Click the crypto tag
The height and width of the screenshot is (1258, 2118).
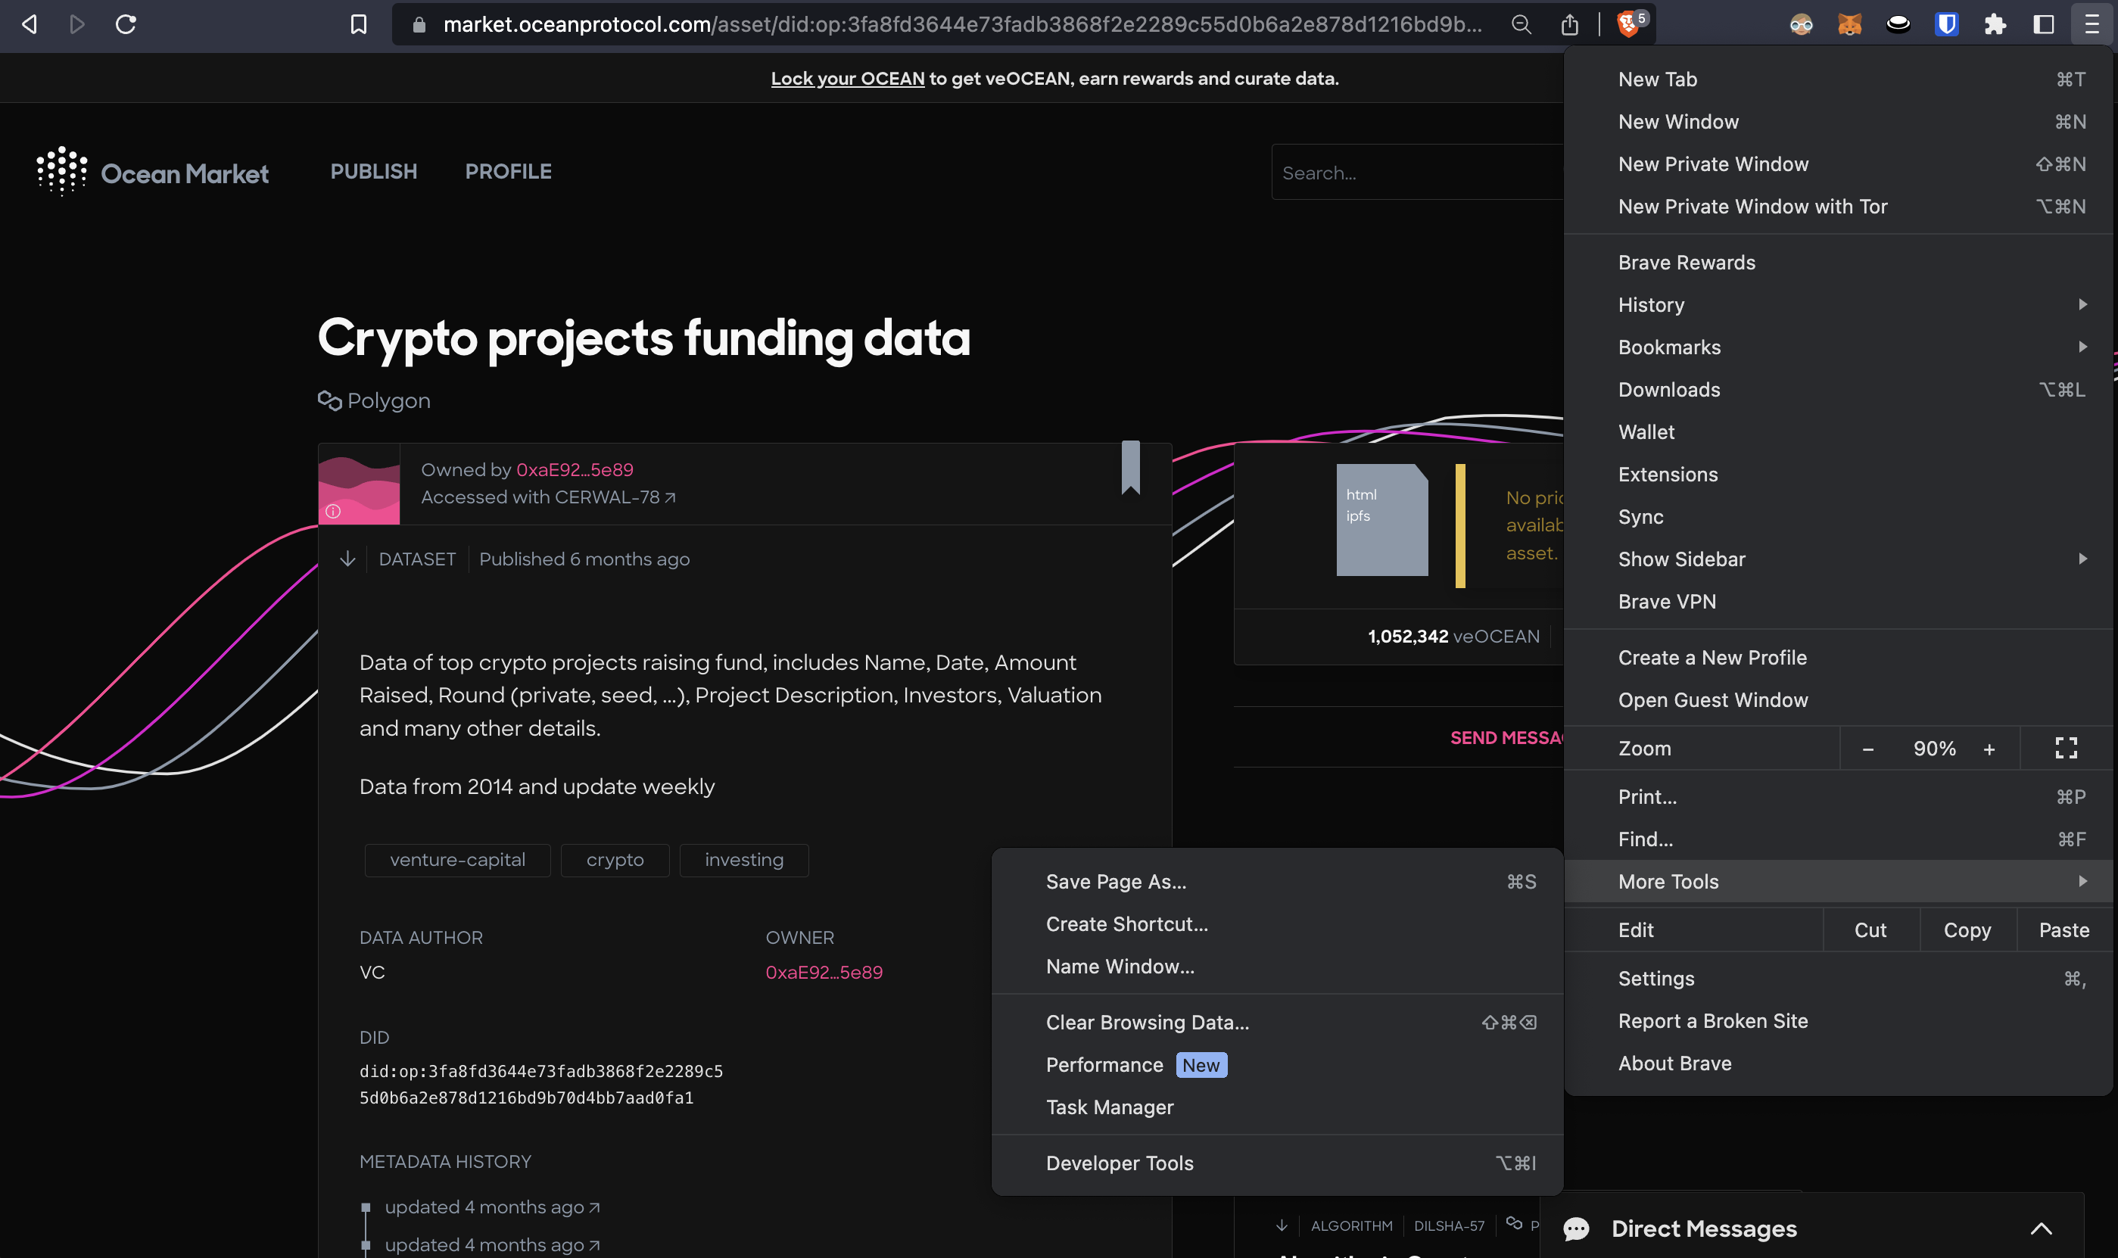coord(615,860)
